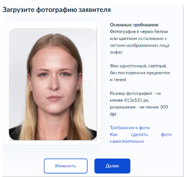Click the line четким изображением лица
This screenshot has width=184, height=177.
coord(140,45)
